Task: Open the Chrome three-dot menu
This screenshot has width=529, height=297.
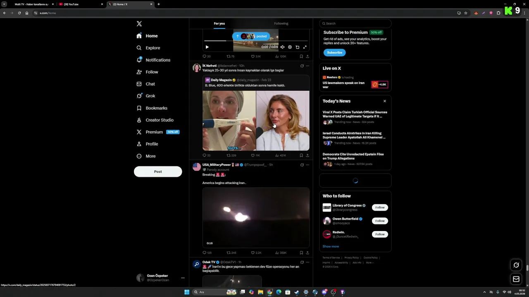Action: click(x=525, y=13)
